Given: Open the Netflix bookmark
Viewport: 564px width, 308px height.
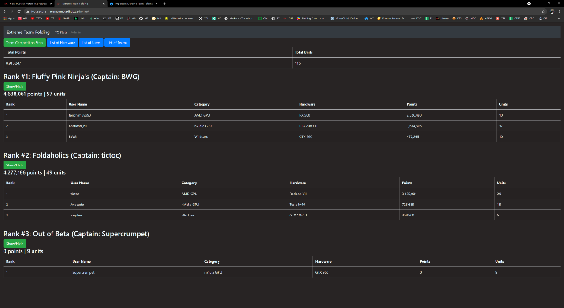Looking at the screenshot, I should pos(64,18).
